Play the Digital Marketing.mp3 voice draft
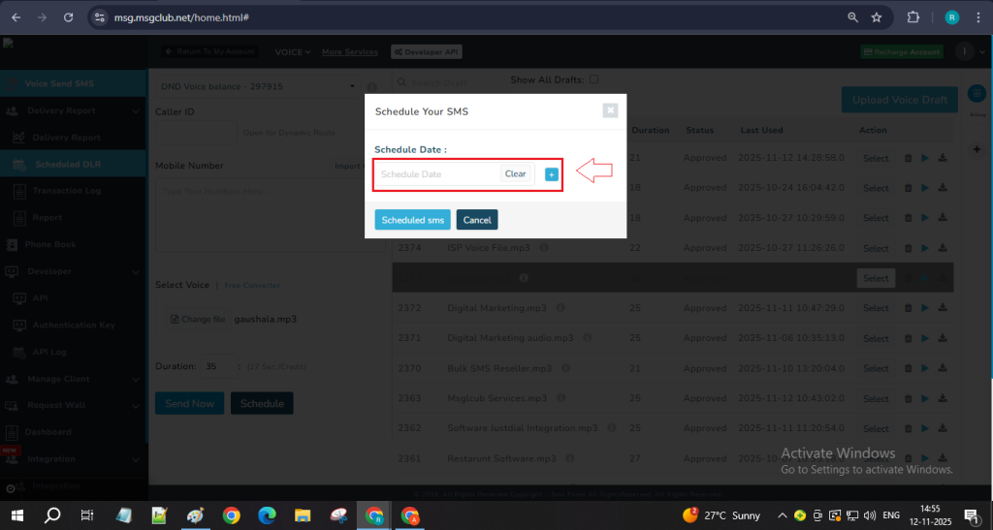 [x=924, y=309]
